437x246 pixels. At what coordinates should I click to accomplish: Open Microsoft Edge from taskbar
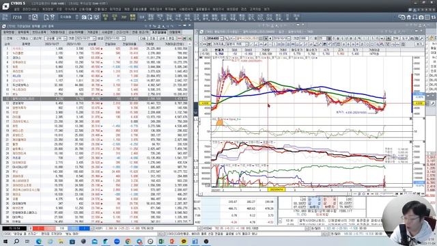(x=39, y=241)
